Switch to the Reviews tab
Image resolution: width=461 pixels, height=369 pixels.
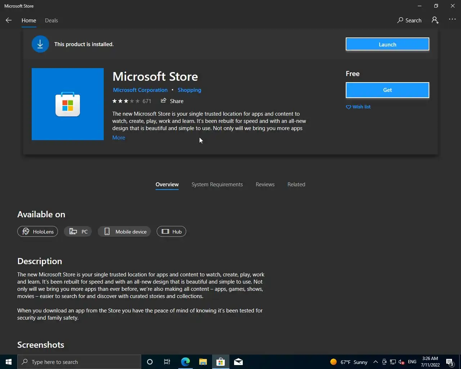[x=265, y=184]
